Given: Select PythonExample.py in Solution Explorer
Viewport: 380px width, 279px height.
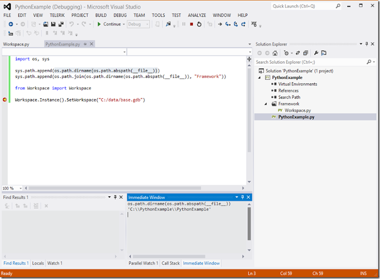Looking at the screenshot, I should pos(296,117).
